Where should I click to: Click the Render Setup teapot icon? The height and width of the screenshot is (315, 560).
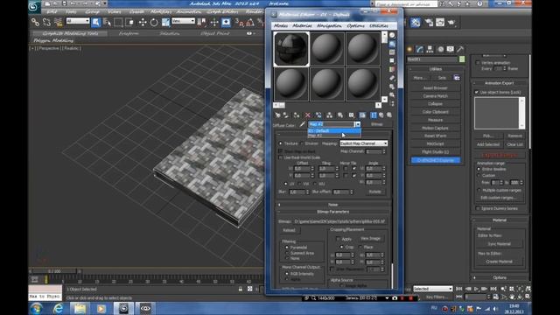point(430,22)
